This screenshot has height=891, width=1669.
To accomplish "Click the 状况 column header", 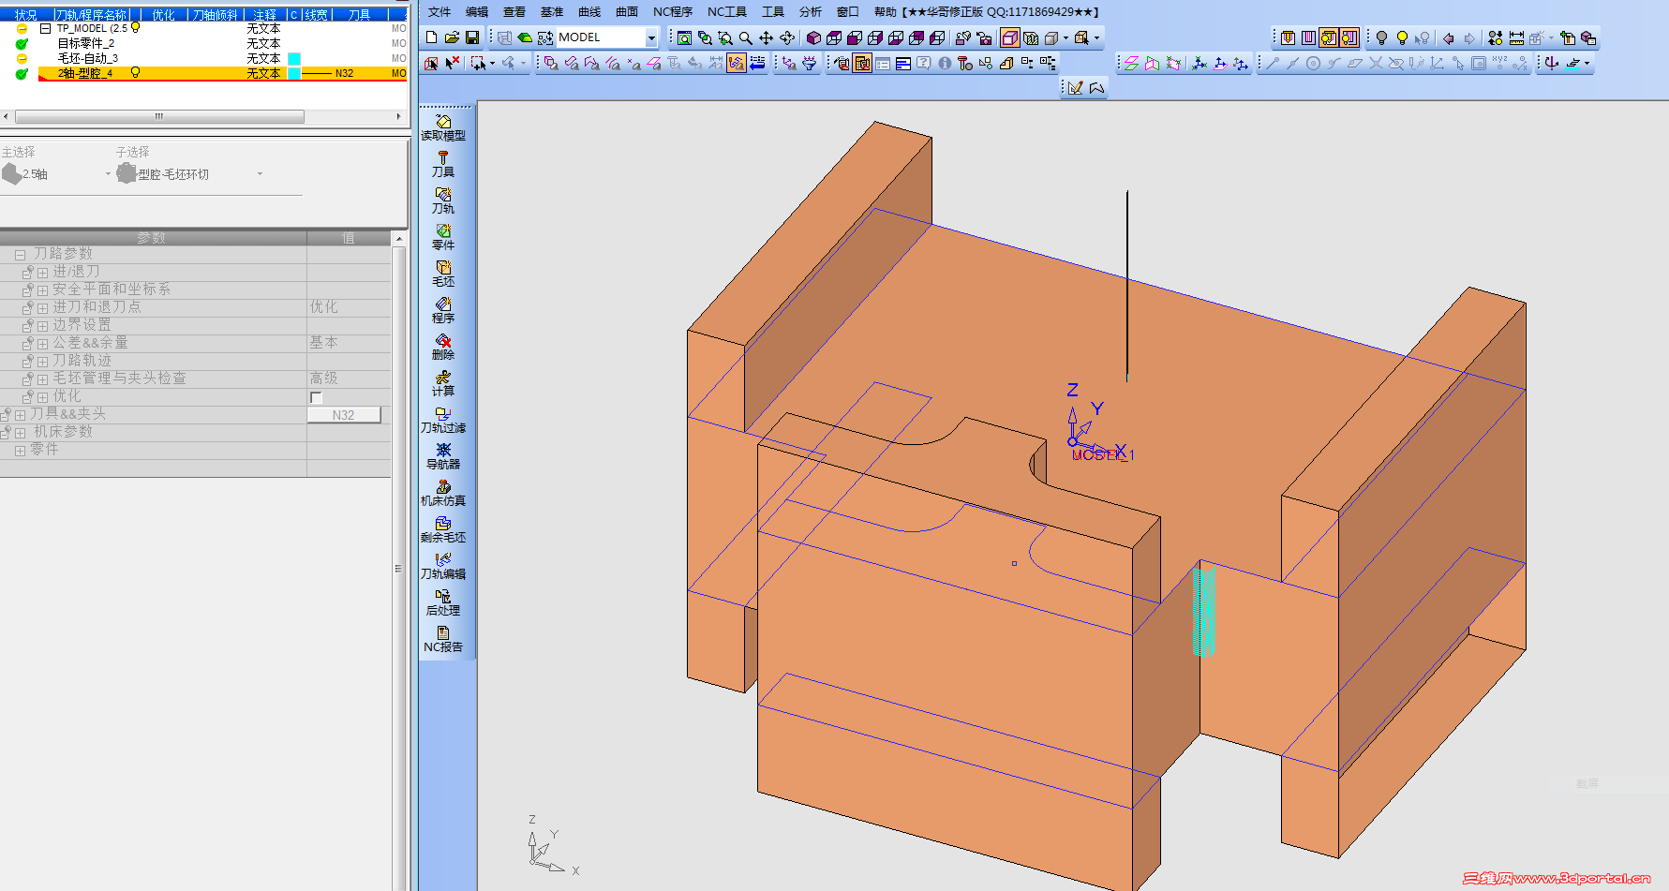I will (x=25, y=15).
